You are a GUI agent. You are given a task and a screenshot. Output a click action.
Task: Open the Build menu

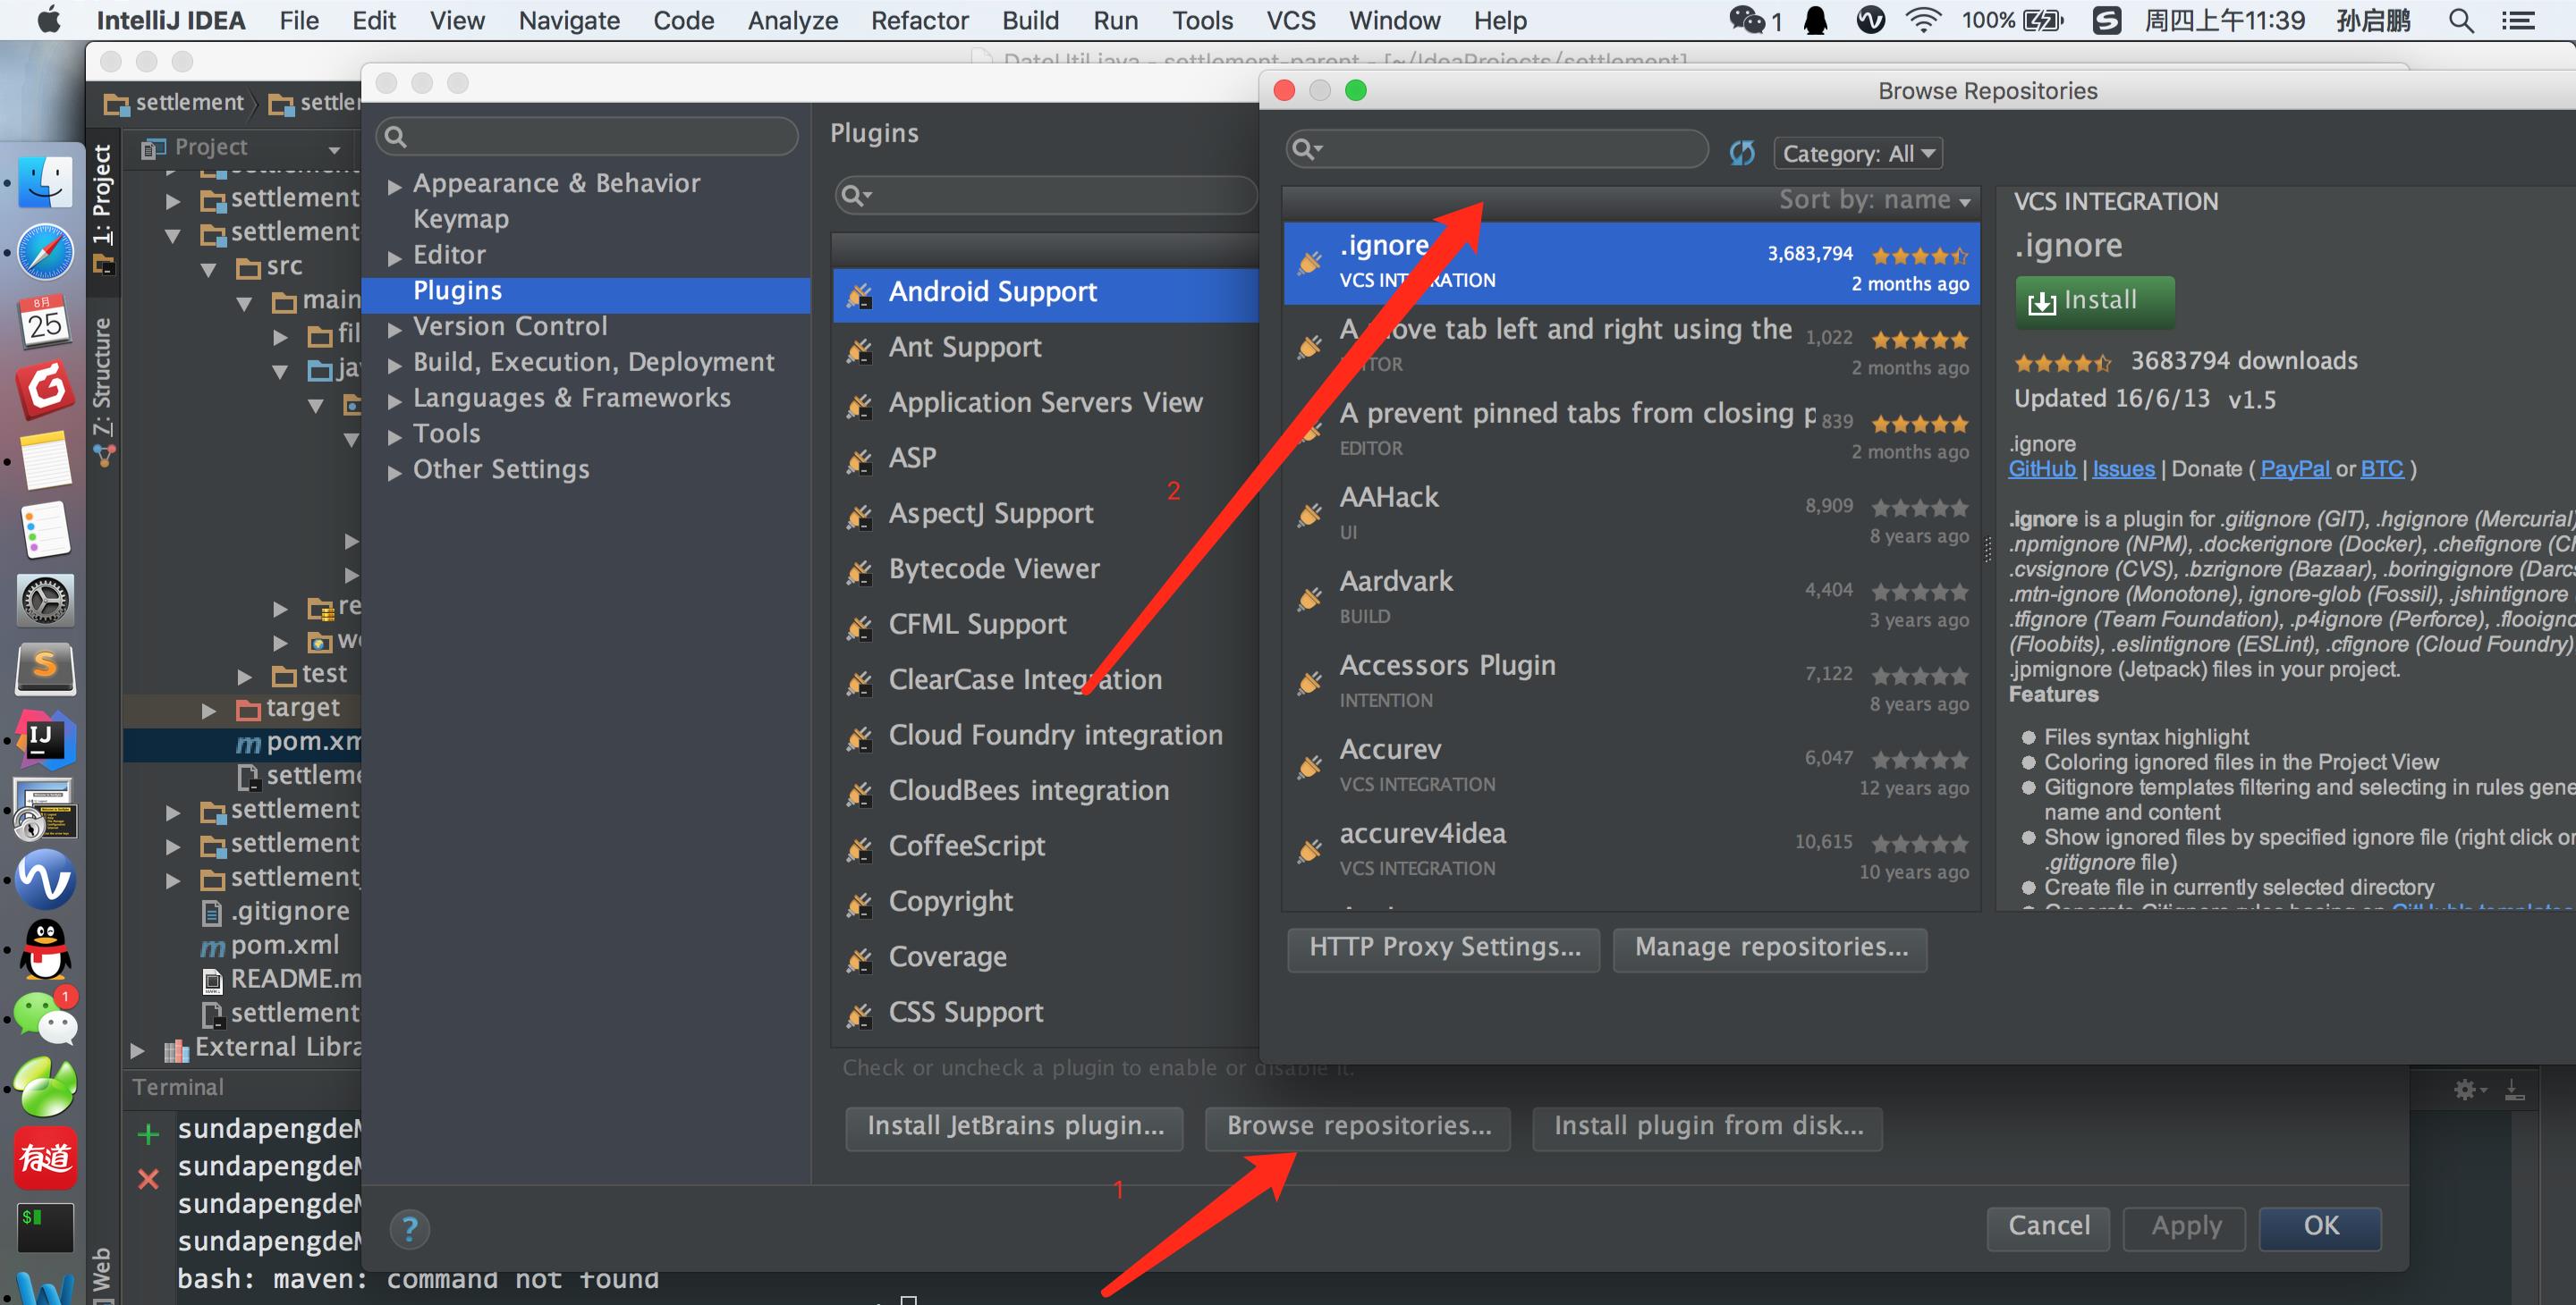coord(1030,20)
